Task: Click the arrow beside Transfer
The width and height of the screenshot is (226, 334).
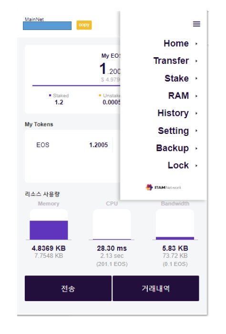Action: click(x=196, y=61)
